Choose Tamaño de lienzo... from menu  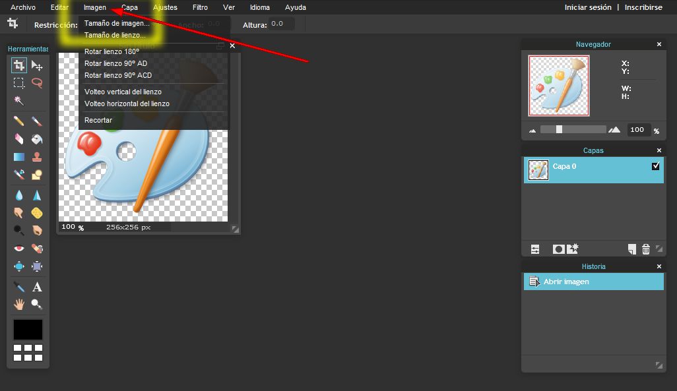115,35
